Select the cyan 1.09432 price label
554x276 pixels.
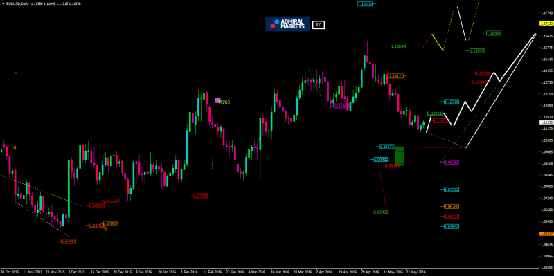coord(382,160)
